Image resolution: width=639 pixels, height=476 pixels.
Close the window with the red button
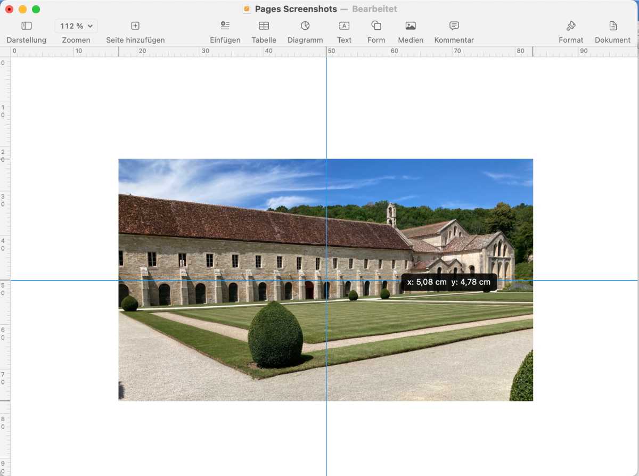coord(9,9)
